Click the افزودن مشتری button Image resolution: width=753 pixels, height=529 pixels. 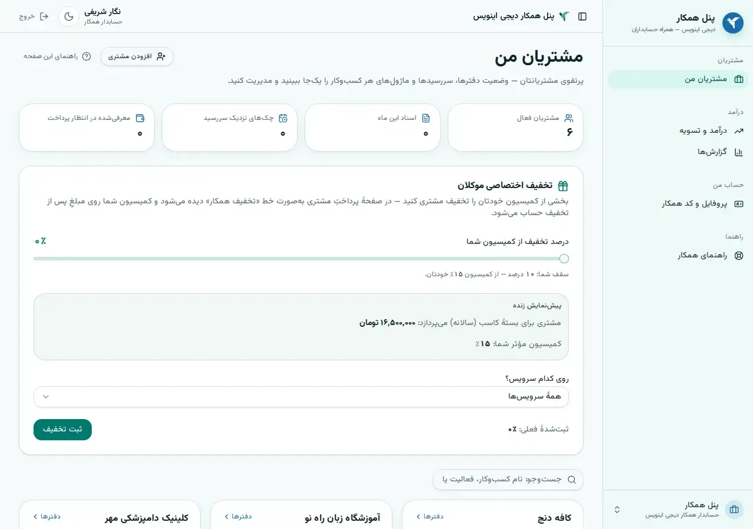click(137, 56)
